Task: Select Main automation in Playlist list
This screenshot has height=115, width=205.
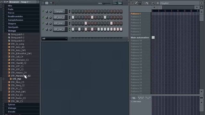Action: 140,38
